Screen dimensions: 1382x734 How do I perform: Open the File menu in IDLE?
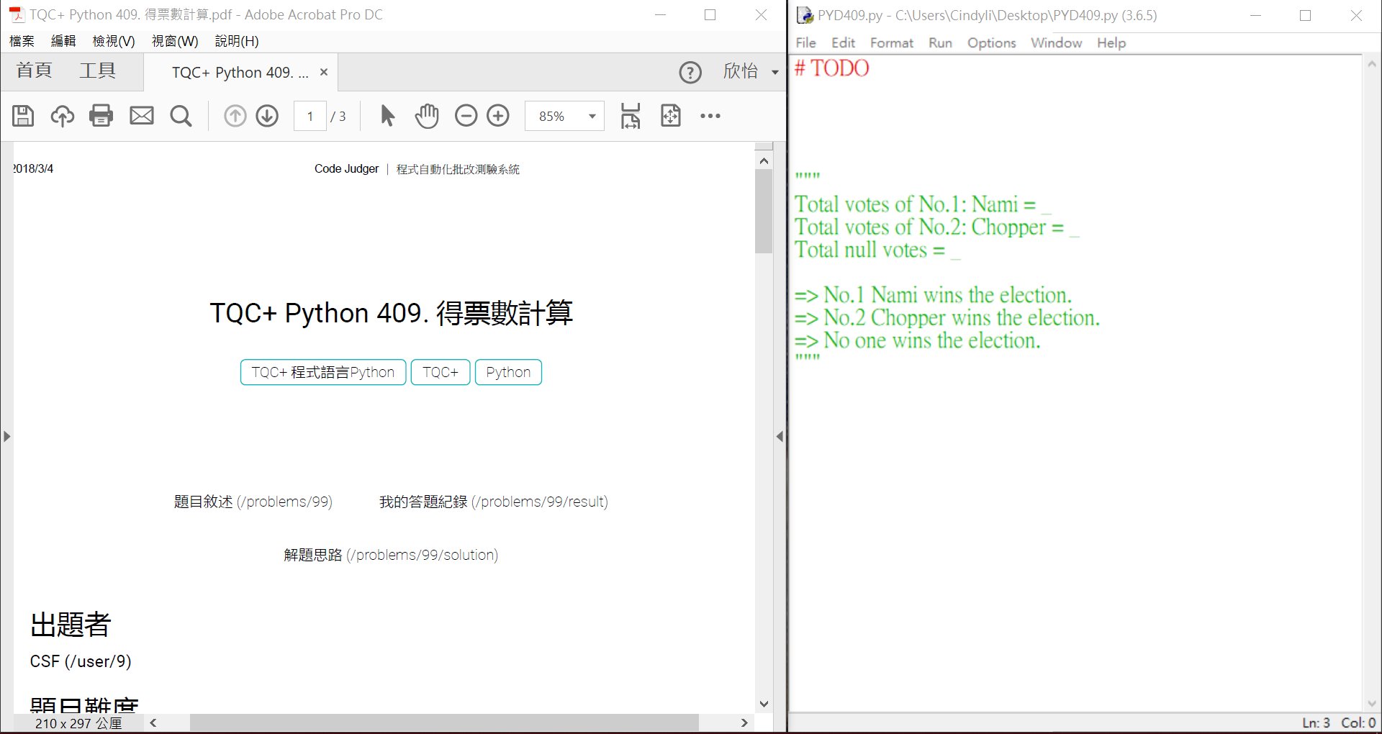pos(806,42)
